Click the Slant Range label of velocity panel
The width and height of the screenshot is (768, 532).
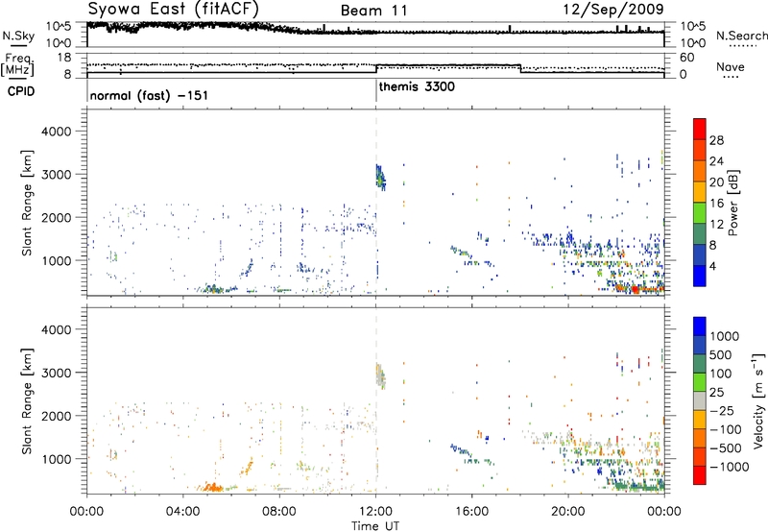(27, 401)
